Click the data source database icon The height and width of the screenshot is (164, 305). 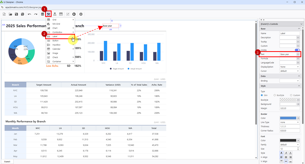pyautogui.click(x=42, y=14)
